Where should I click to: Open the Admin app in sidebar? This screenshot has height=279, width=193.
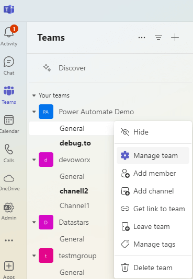click(x=9, y=211)
